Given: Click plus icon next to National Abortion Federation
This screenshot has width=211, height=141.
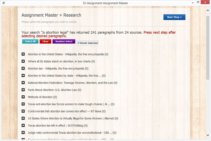Looking at the screenshot, I should click(x=23, y=83).
